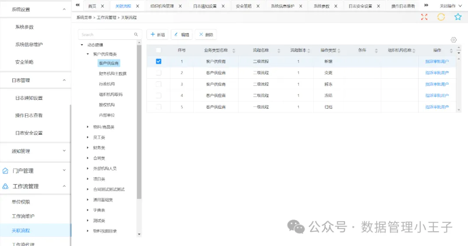Viewport: 468px width, 246px height.
Task: Open 工作流维护 in the sidebar
Action: click(23, 216)
